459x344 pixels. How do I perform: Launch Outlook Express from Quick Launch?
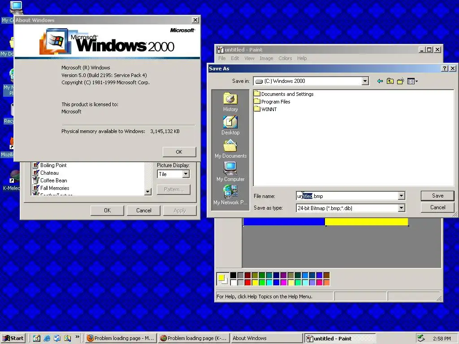(57, 338)
